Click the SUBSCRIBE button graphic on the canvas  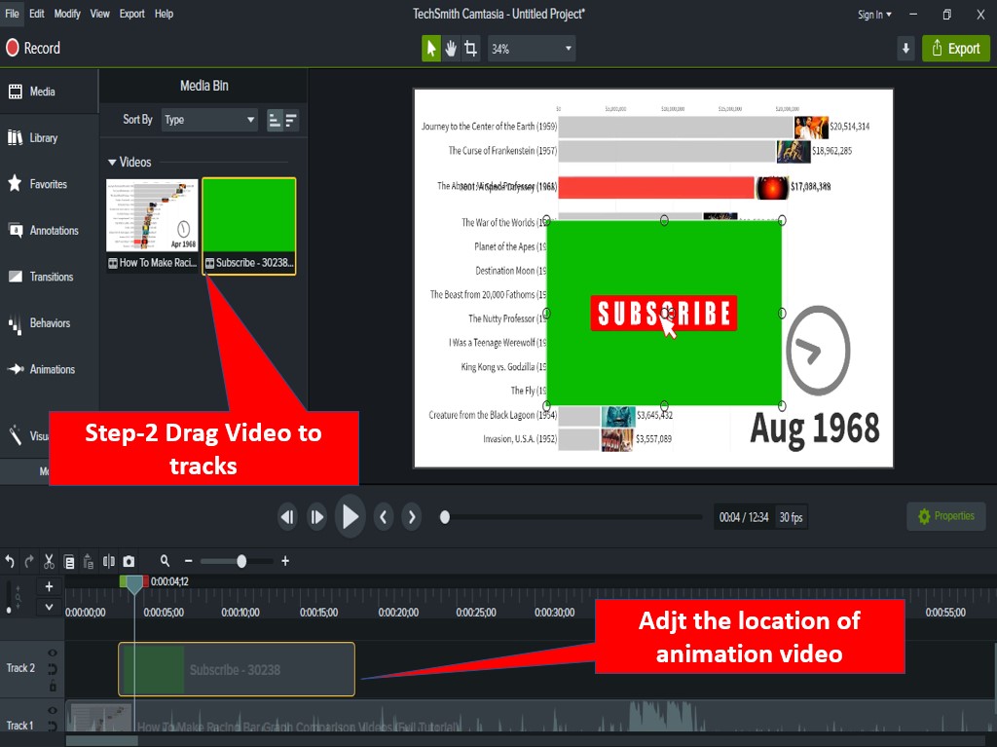tap(664, 313)
